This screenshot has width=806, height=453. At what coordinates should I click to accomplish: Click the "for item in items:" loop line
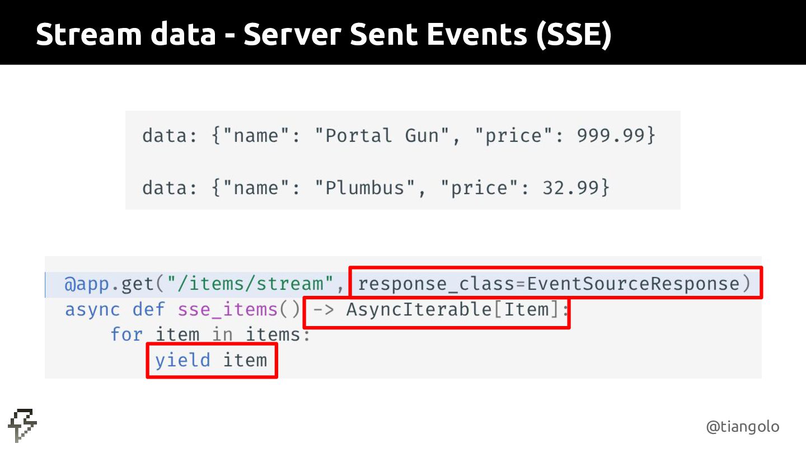click(210, 334)
